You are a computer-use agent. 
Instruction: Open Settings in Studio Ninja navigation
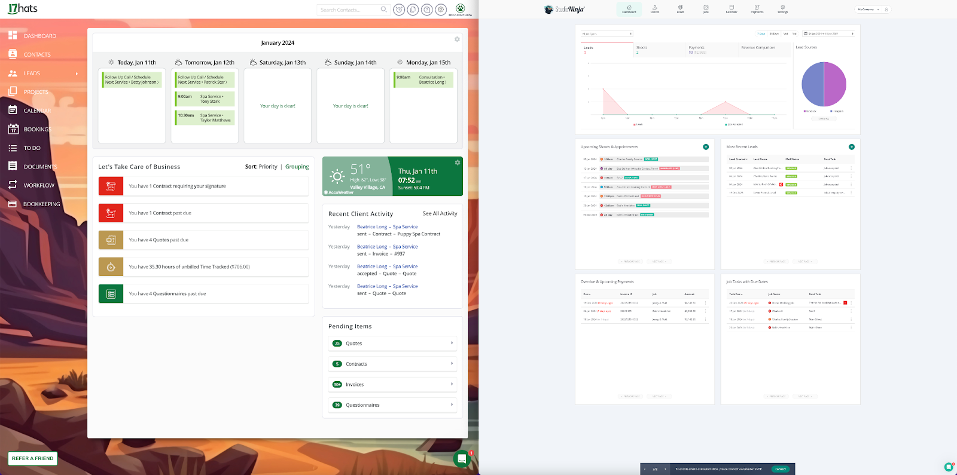782,9
